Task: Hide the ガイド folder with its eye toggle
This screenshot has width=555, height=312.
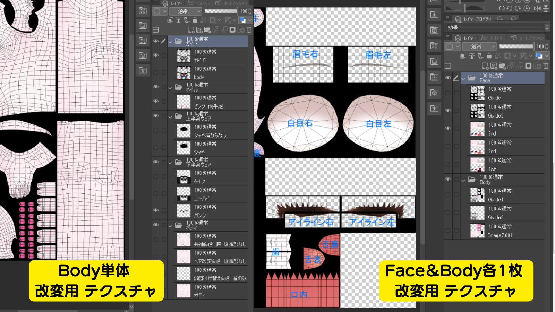Action: coord(156,41)
